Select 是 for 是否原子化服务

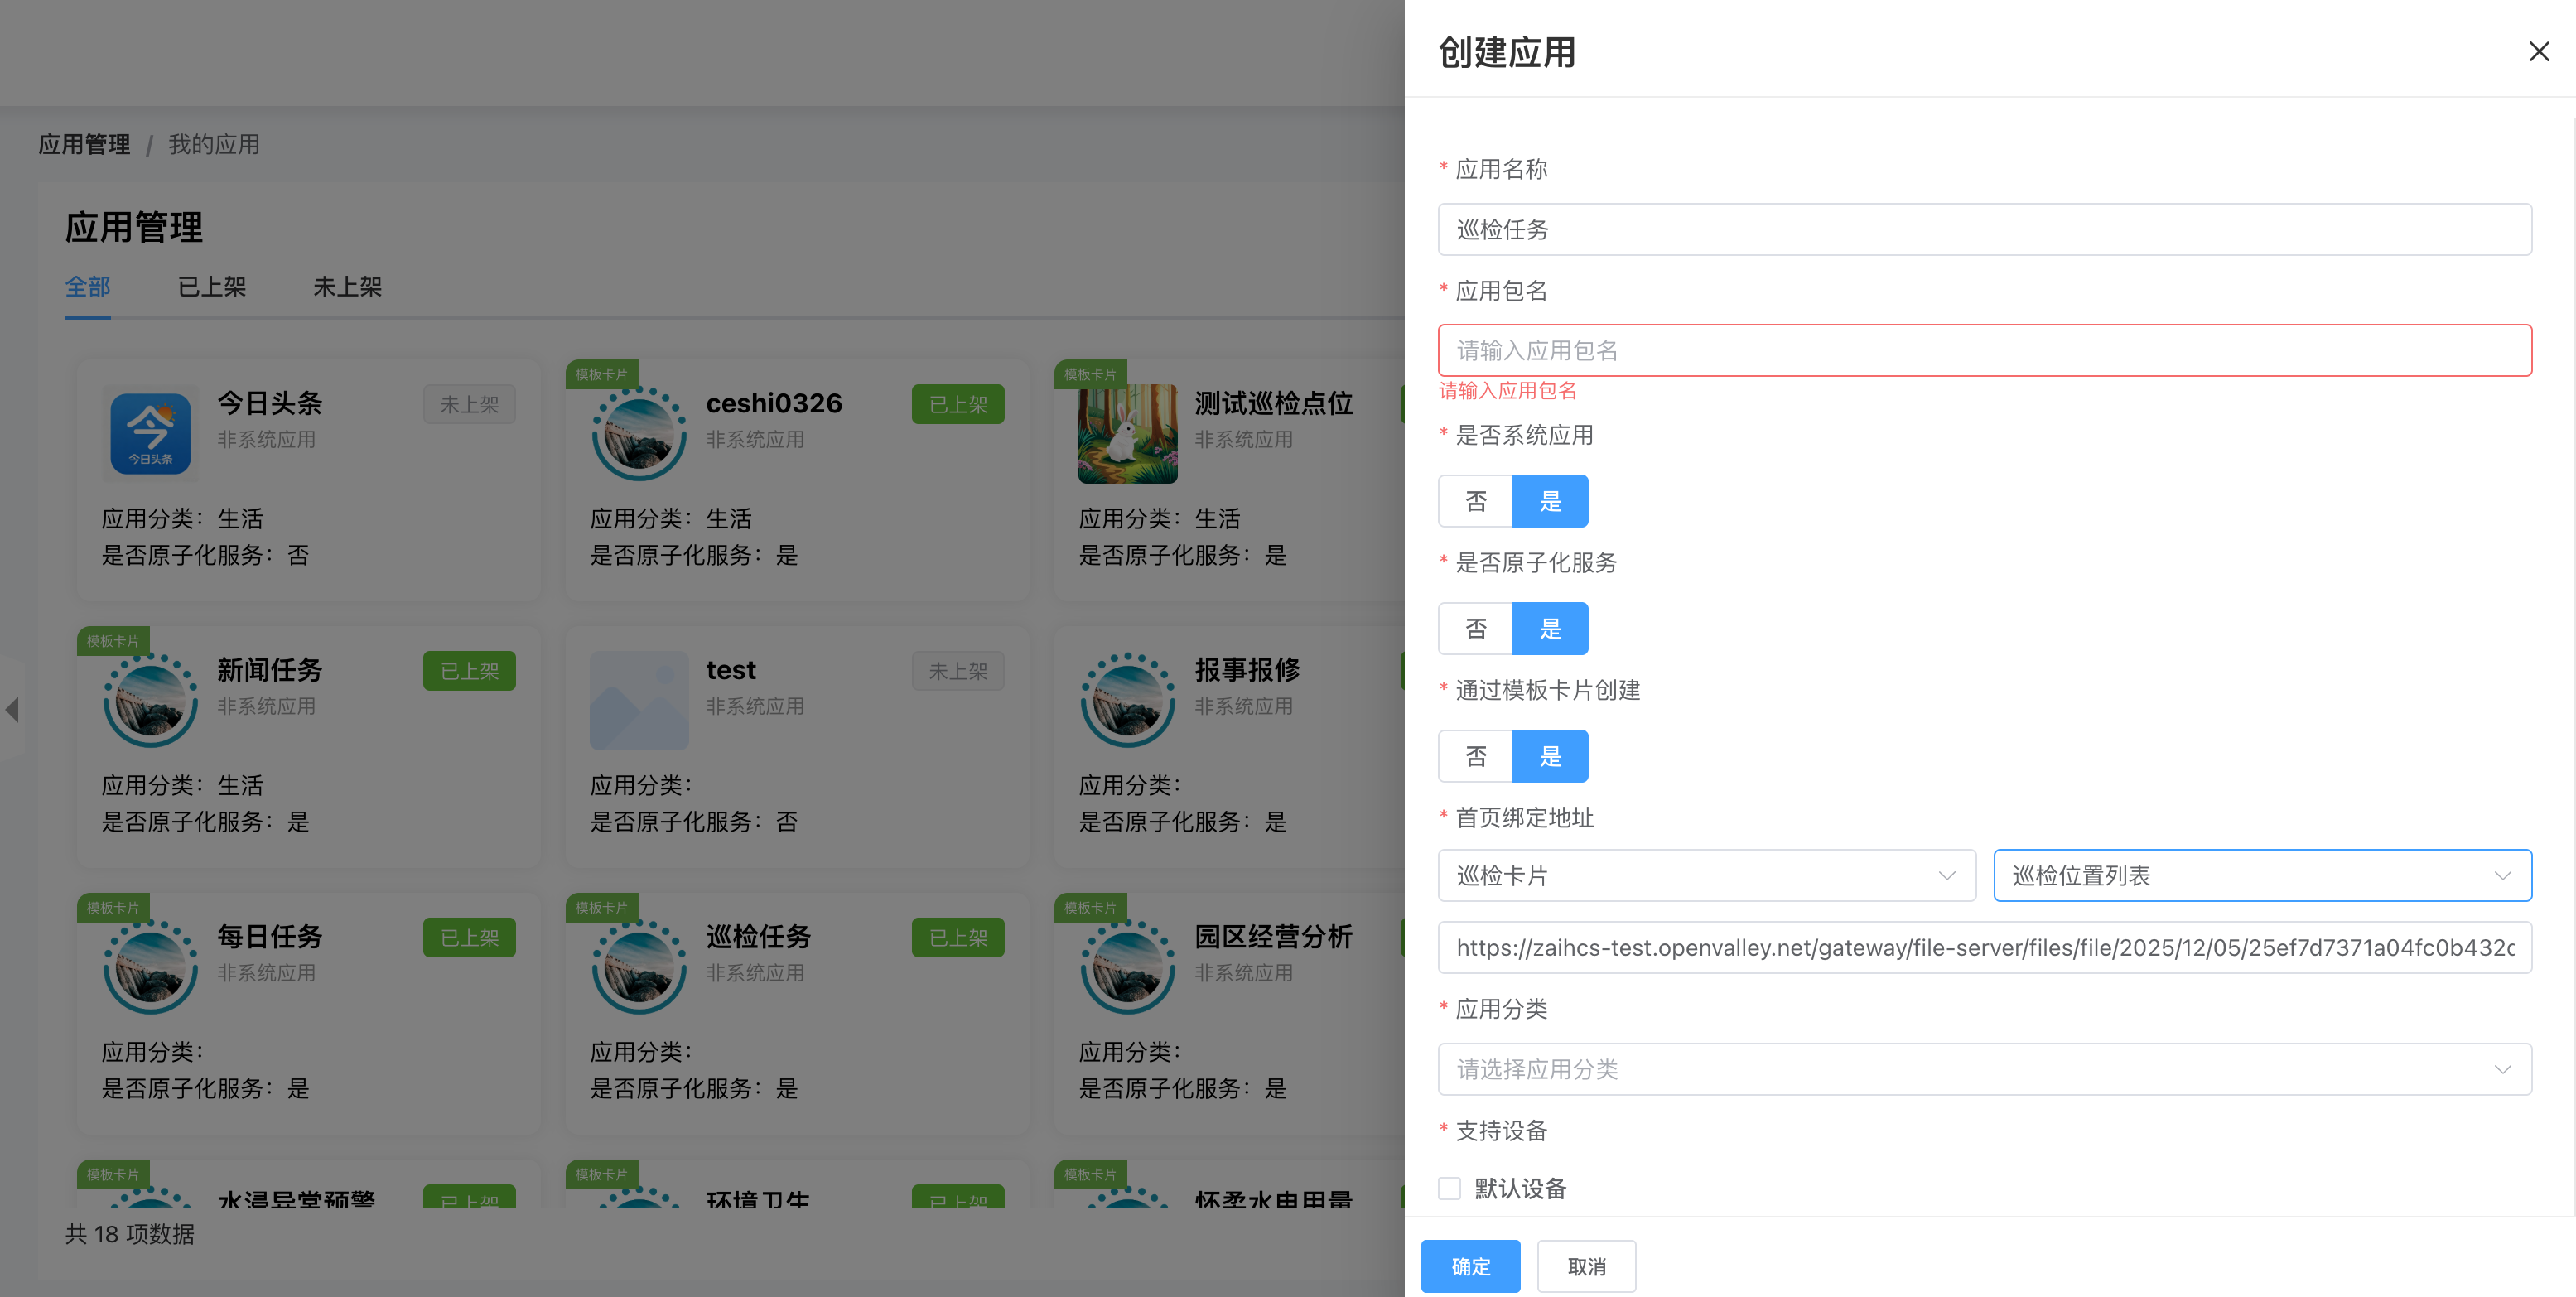pyautogui.click(x=1550, y=629)
